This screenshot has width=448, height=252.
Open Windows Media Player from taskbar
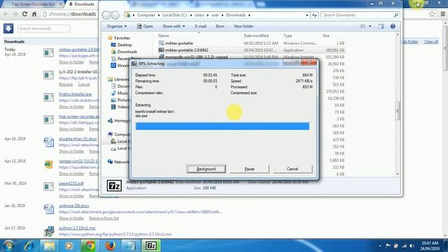click(x=69, y=246)
